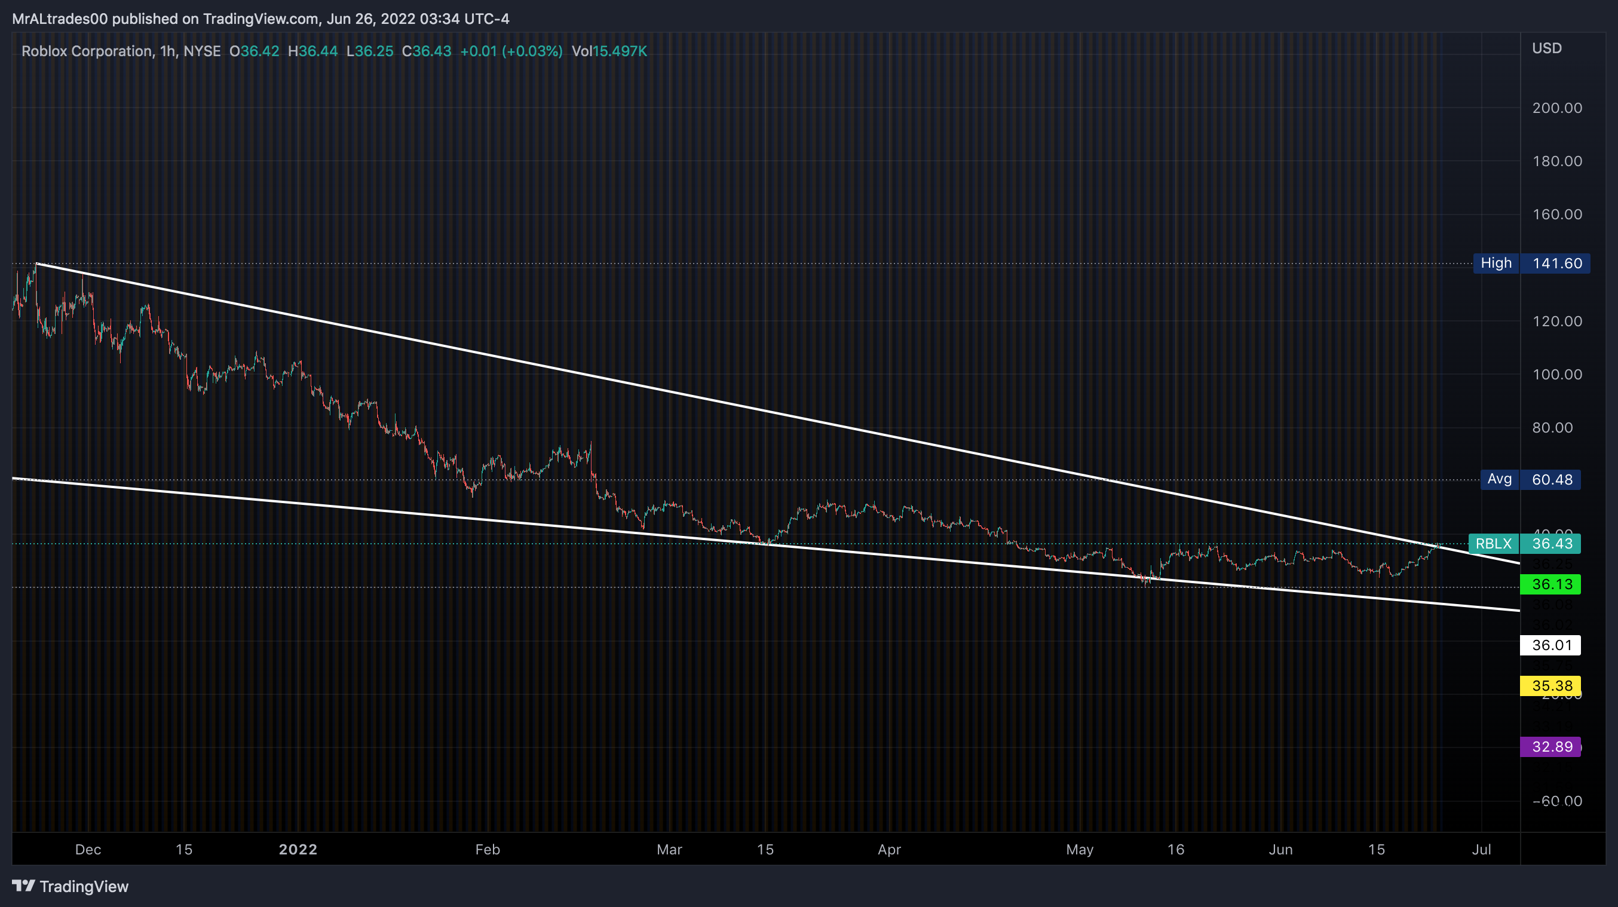Image resolution: width=1618 pixels, height=907 pixels.
Task: Click the volume reading Vol15.497K
Action: tap(609, 51)
